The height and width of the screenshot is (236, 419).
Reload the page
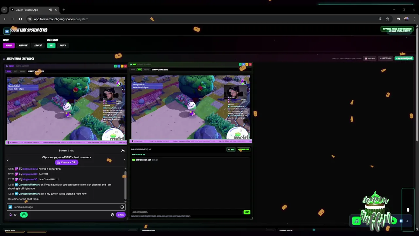pos(20,19)
